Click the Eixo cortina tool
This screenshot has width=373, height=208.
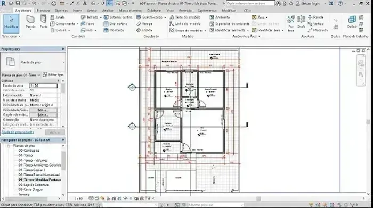[116, 24]
